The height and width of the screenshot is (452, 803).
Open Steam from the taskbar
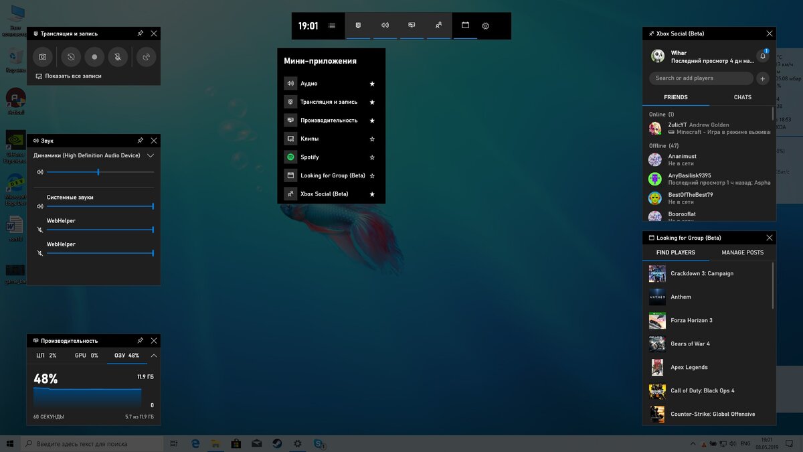coord(277,443)
